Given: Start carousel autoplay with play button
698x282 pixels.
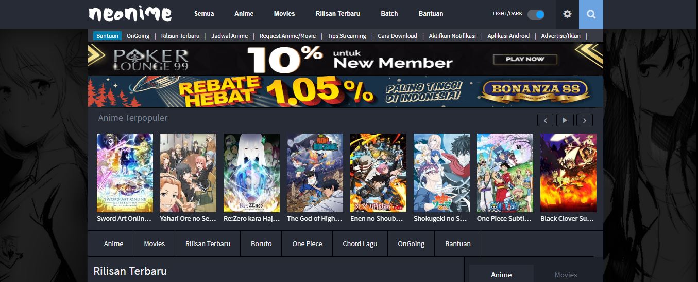Looking at the screenshot, I should (x=565, y=120).
